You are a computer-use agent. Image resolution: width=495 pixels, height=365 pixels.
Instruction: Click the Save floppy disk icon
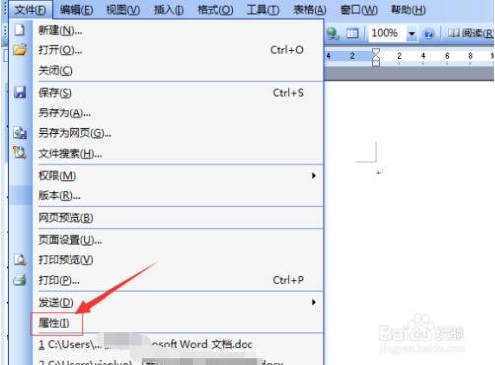(20, 92)
